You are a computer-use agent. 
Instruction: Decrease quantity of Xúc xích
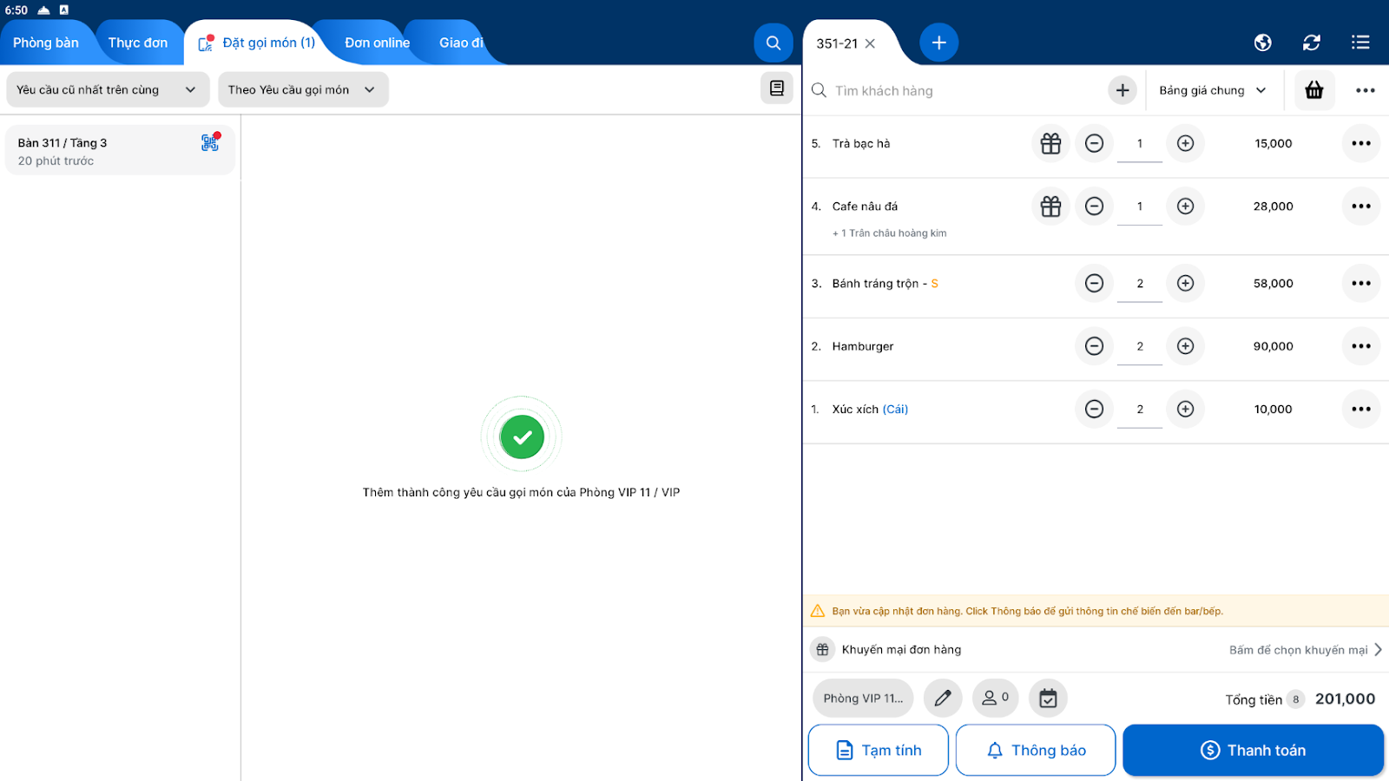click(1094, 409)
